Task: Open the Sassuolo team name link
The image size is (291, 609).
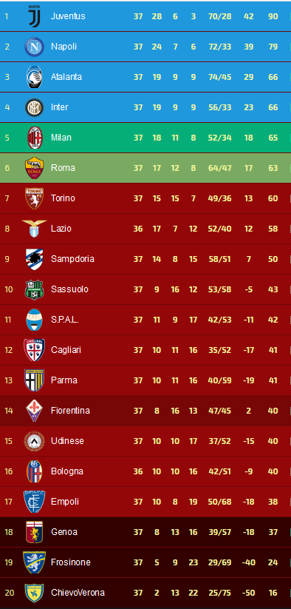Action: pos(69,289)
